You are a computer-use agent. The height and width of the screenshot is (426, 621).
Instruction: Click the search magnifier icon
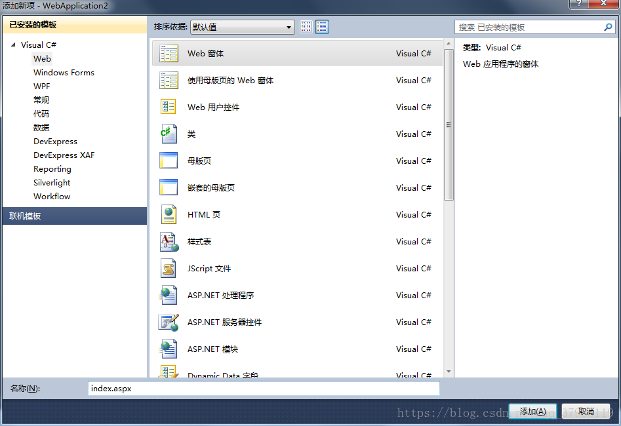pyautogui.click(x=608, y=27)
